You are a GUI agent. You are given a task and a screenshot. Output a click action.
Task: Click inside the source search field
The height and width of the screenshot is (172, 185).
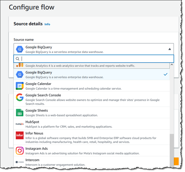pos(95,59)
